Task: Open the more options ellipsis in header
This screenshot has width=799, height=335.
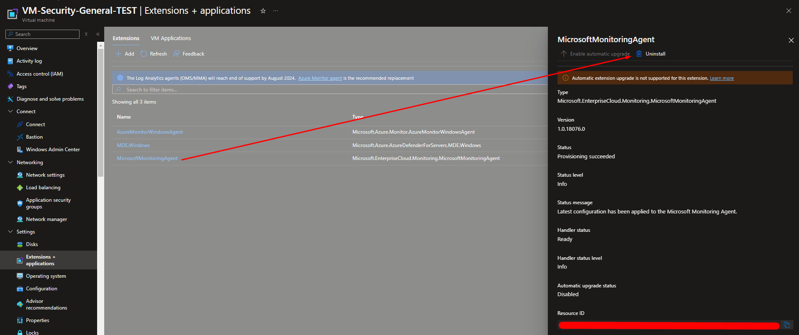Action: (275, 11)
